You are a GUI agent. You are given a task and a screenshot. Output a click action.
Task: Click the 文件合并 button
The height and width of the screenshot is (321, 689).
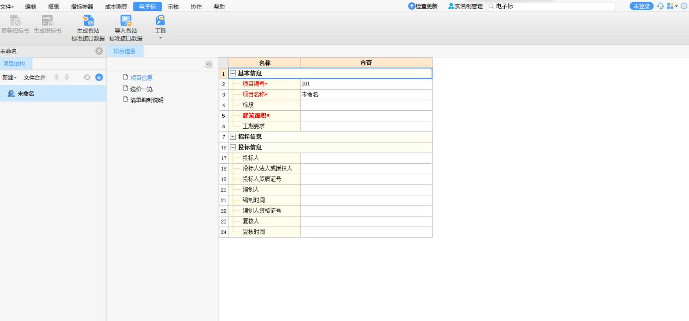(35, 77)
